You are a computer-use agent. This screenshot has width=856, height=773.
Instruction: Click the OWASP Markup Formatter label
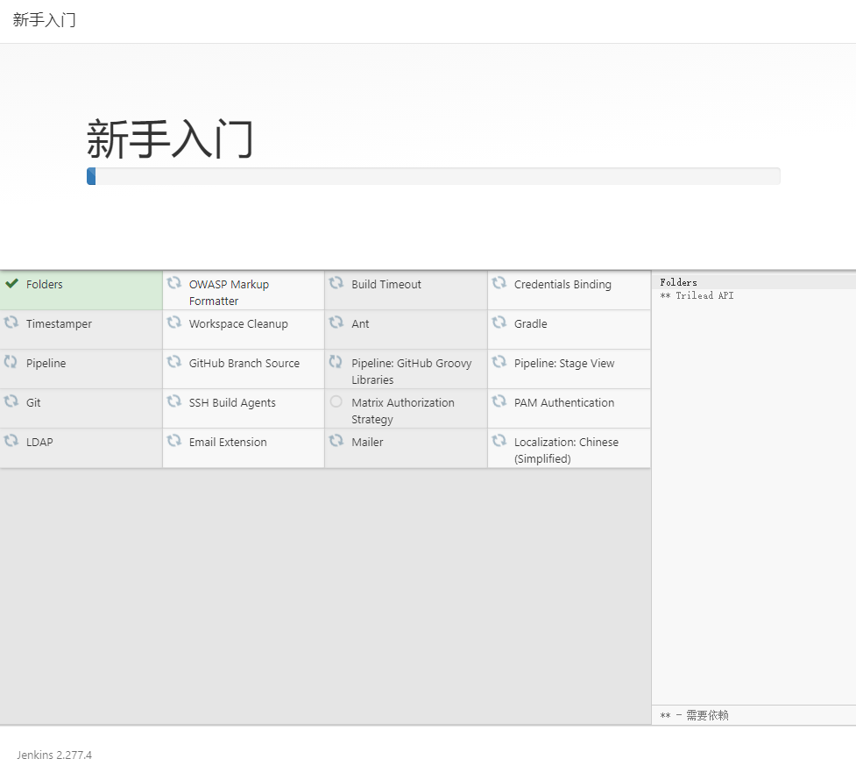pyautogui.click(x=229, y=293)
